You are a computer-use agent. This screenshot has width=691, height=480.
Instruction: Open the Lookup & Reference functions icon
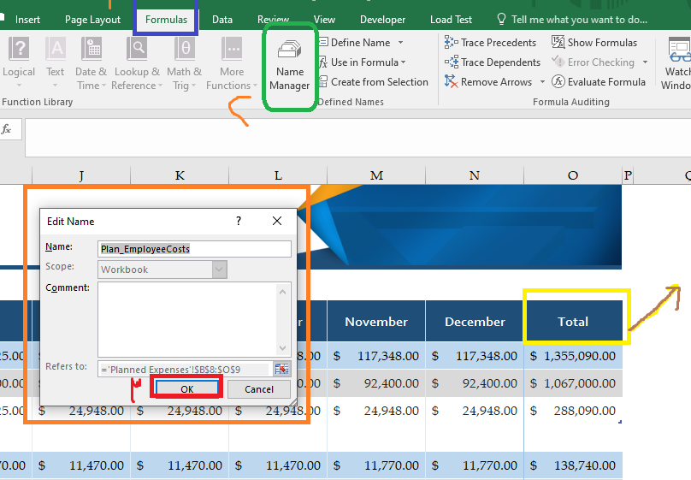point(137,62)
